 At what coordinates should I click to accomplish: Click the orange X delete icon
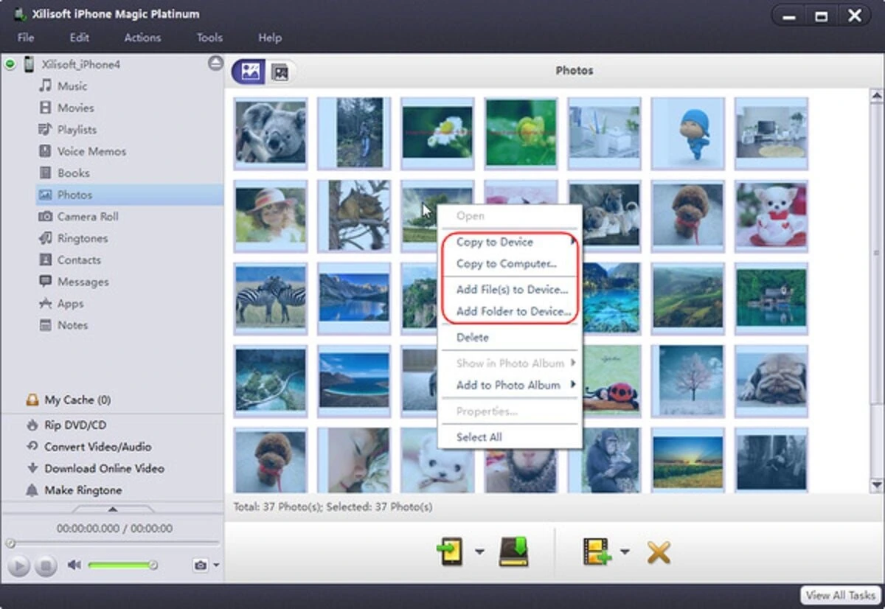[658, 551]
